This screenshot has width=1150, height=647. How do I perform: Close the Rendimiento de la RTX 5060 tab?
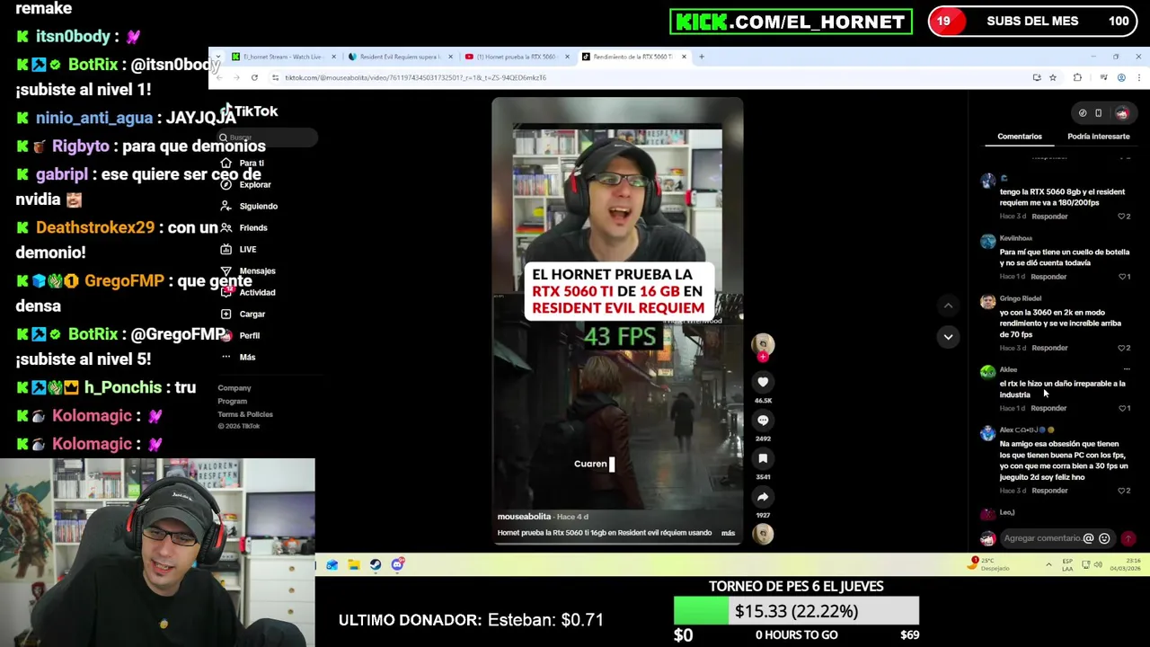pyautogui.click(x=684, y=57)
